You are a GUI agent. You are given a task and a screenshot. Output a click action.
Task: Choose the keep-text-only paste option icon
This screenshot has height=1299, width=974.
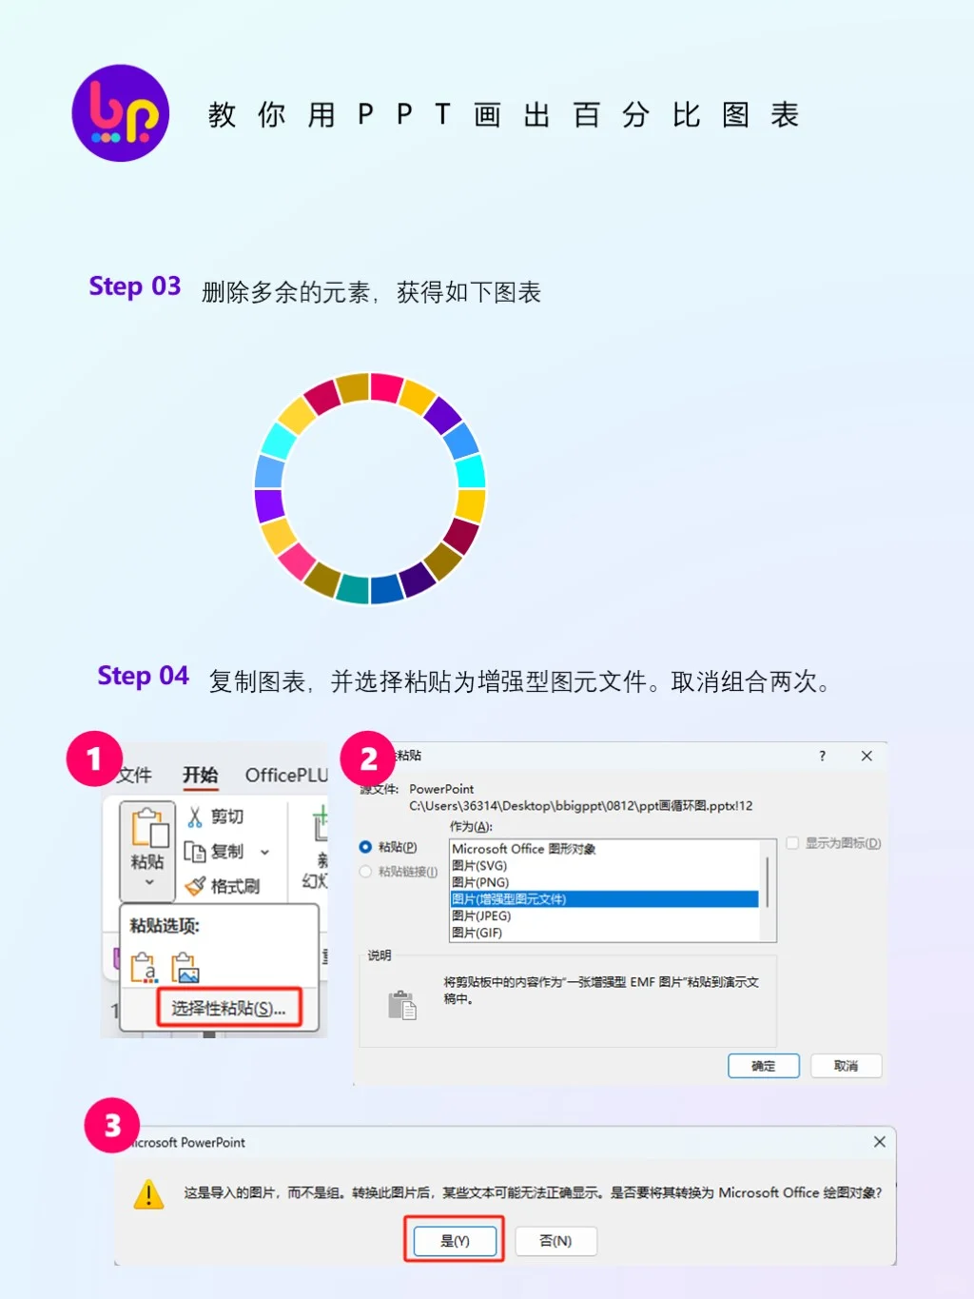(144, 967)
